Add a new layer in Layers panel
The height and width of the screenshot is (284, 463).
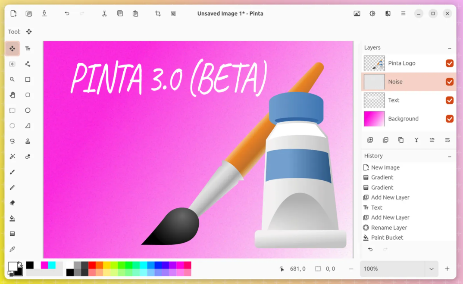pyautogui.click(x=370, y=140)
